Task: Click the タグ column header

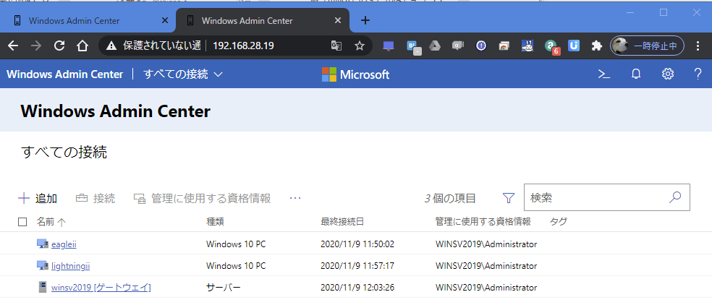Action: coord(558,222)
